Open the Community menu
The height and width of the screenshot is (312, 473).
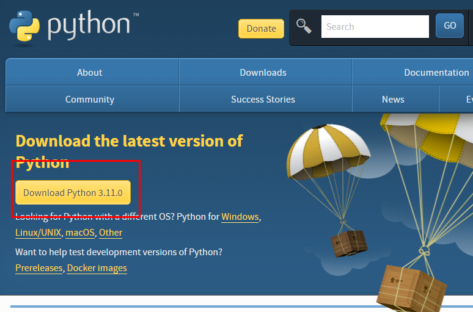(92, 99)
